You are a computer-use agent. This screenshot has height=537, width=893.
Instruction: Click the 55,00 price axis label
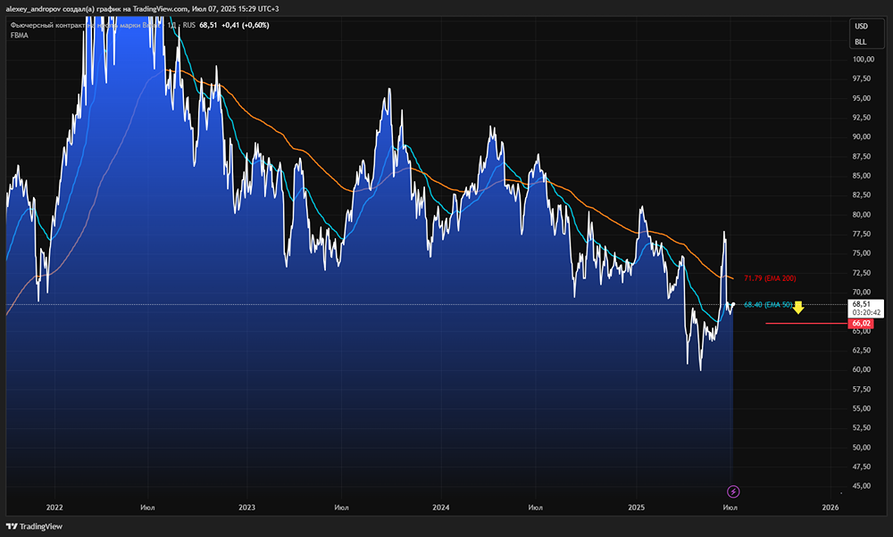point(862,409)
